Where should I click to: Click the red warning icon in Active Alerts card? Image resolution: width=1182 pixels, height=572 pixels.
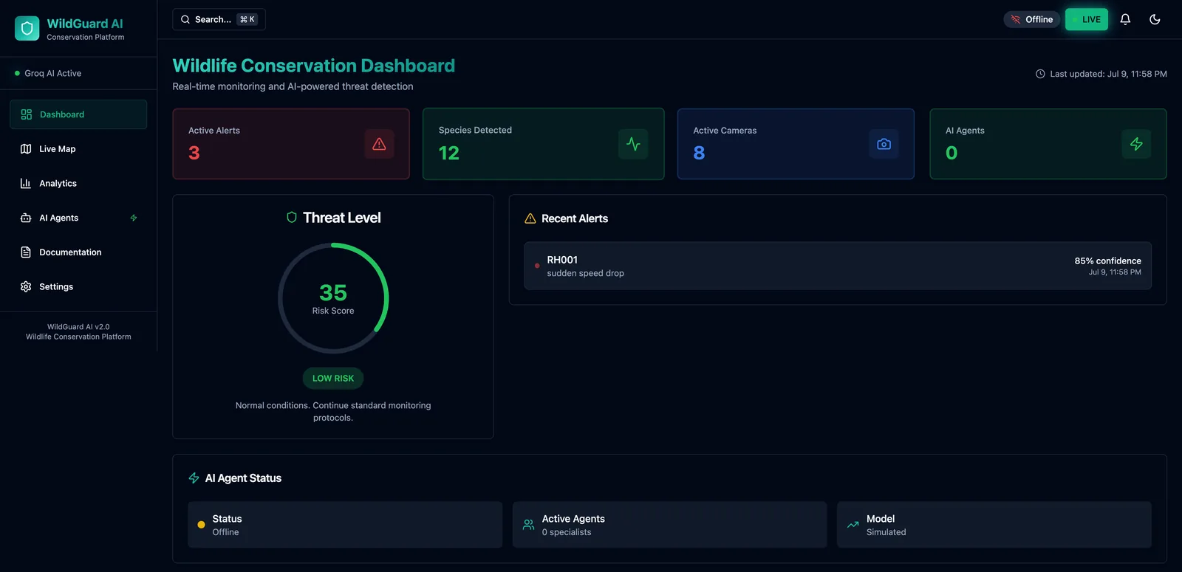click(379, 144)
